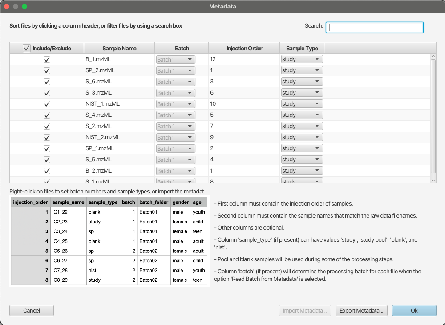Screen dimensions: 445x325
Task: Uncheck the NIST_2.mzML include checkbox
Action: 47,137
